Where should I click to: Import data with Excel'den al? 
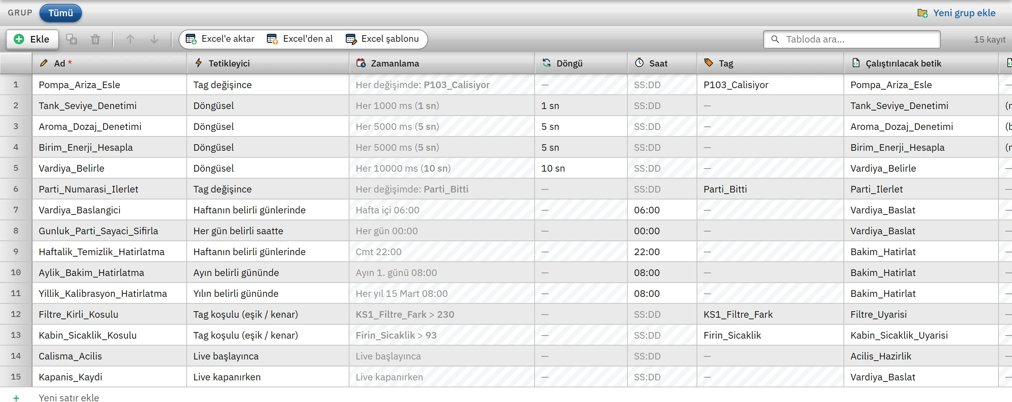tap(300, 39)
